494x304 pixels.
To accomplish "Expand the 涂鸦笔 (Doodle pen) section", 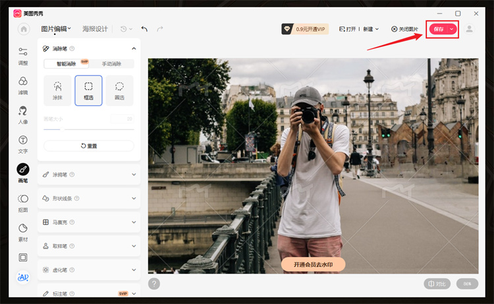I will (x=88, y=175).
